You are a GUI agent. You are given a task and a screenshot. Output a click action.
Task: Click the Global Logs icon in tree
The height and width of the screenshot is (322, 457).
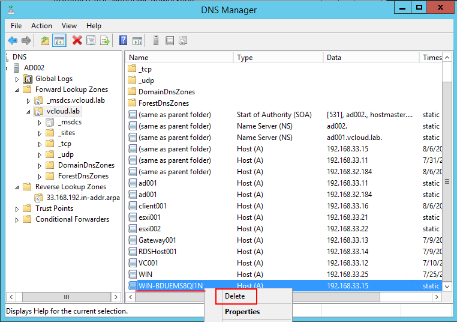coord(28,79)
